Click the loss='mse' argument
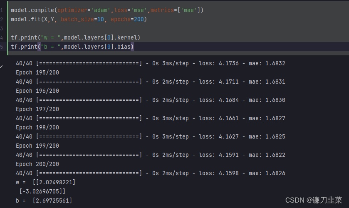The image size is (349, 208). click(131, 10)
